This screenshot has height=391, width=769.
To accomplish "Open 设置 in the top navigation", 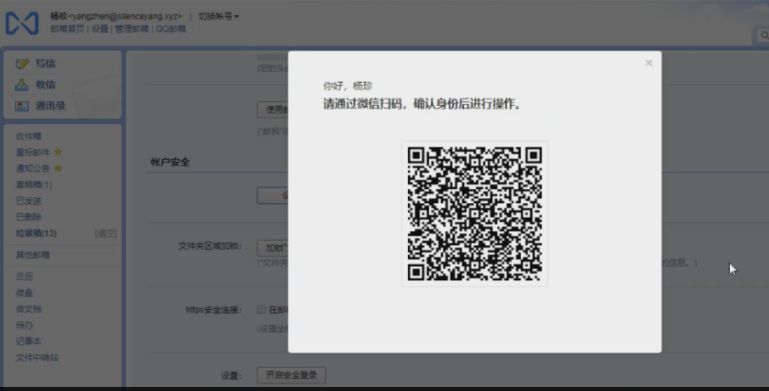I will coord(100,28).
